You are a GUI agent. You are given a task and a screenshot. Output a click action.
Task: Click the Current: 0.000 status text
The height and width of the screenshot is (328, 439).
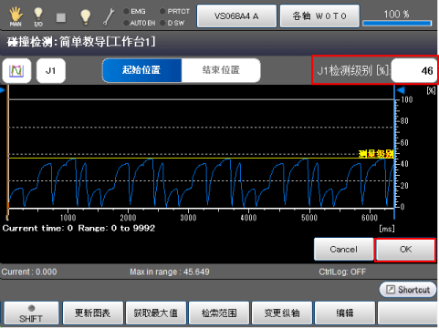[x=29, y=272]
